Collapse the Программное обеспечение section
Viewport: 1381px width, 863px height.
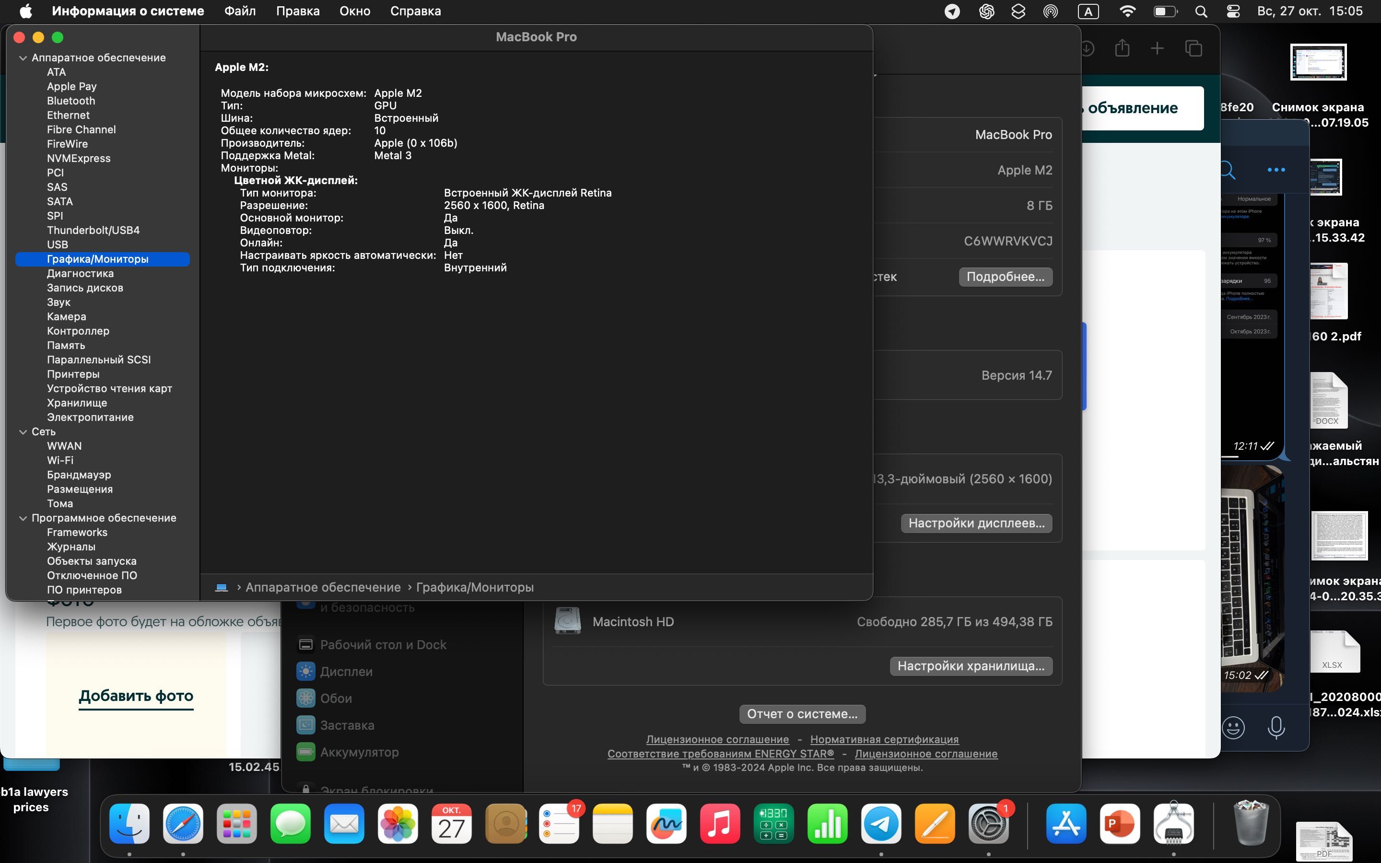pos(23,518)
